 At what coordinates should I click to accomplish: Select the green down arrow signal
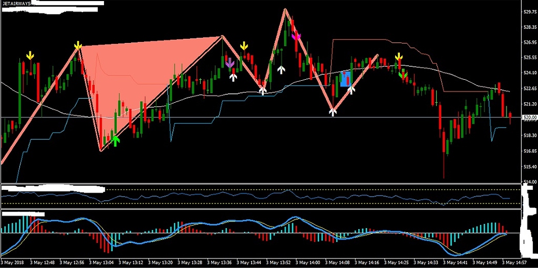click(x=403, y=75)
